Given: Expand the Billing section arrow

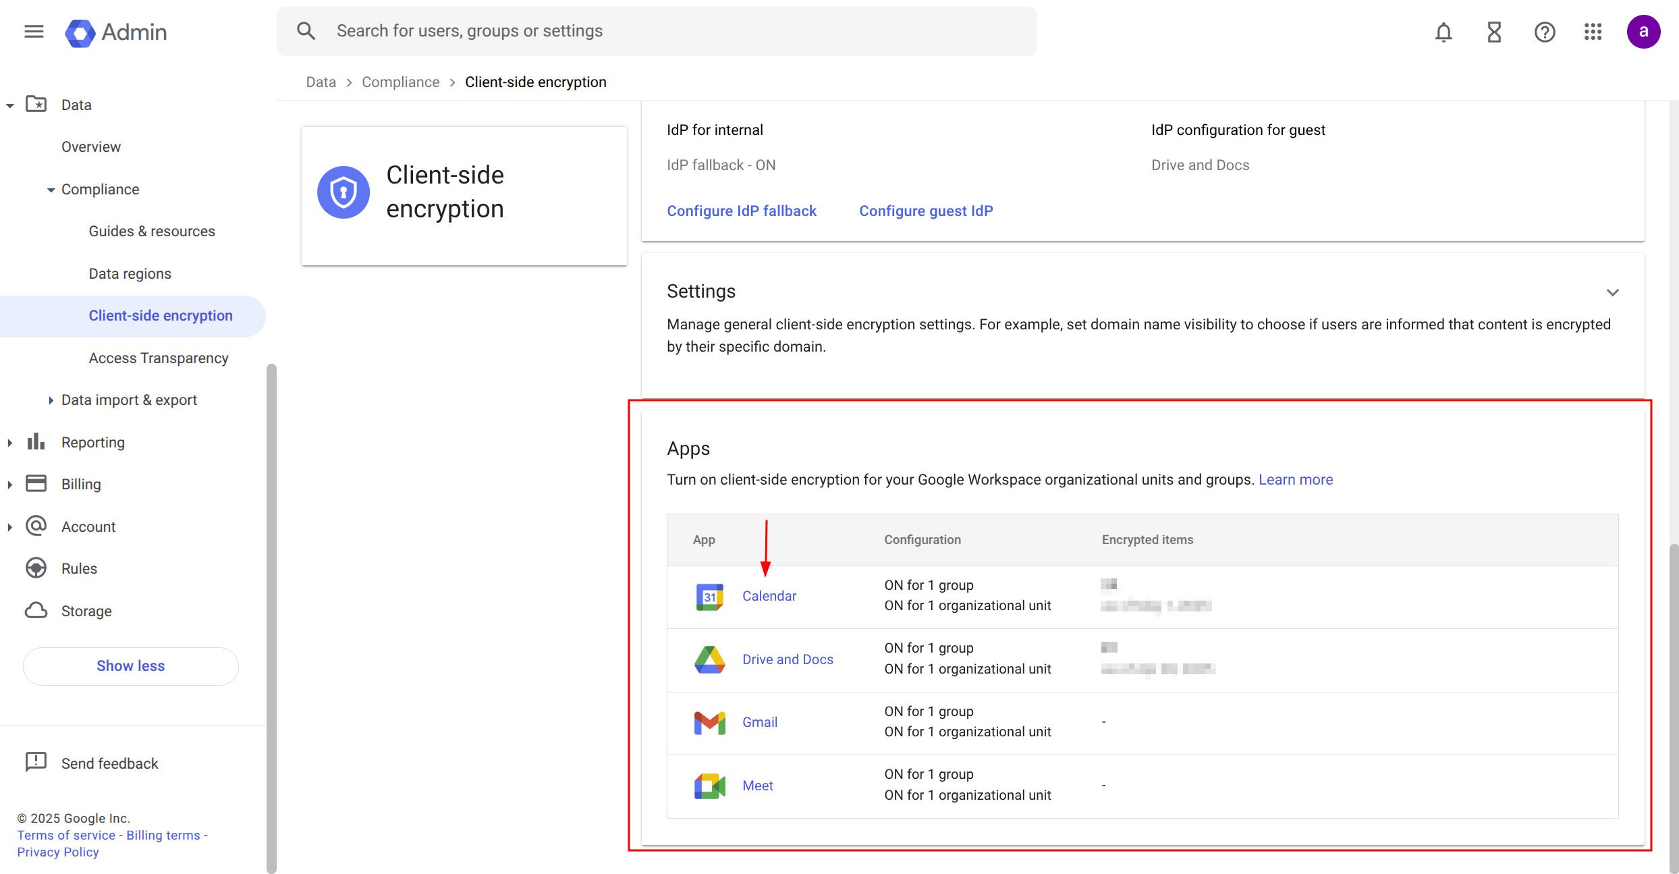Looking at the screenshot, I should 10,485.
